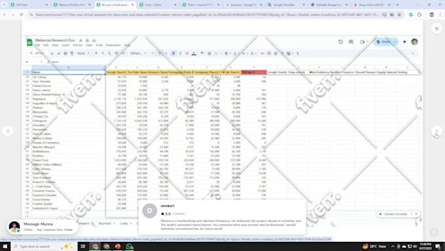Dismiss the Convert to table prompt
This screenshot has height=251, width=445.
tap(416, 214)
